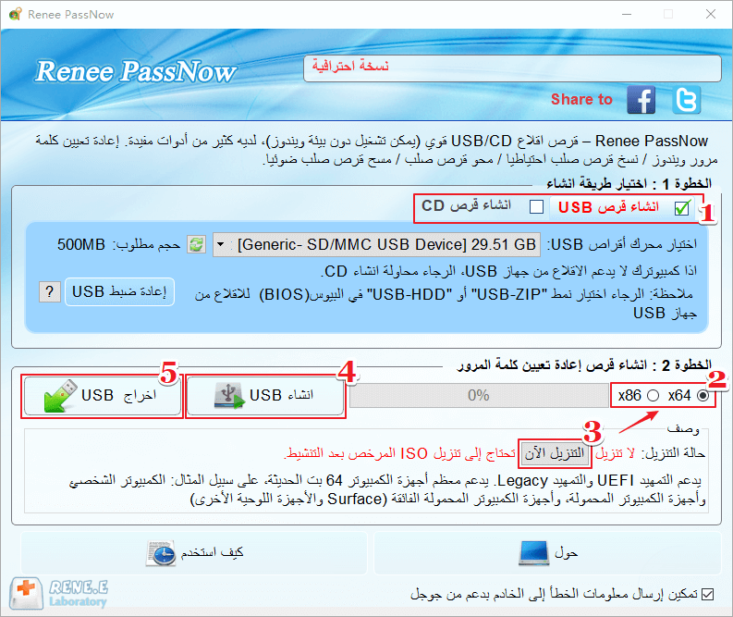Viewport: 733px width, 617px height.
Task: Click the red ISO download required notice
Action: 399,453
